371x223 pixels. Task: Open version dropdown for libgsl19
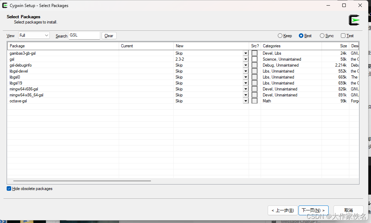[x=246, y=83]
